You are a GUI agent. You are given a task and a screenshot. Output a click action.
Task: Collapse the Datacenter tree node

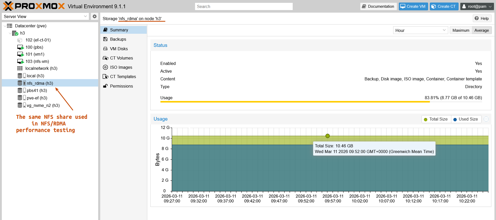(5, 26)
